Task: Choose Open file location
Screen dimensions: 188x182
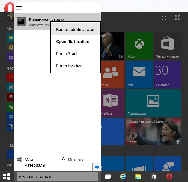Action: click(73, 42)
